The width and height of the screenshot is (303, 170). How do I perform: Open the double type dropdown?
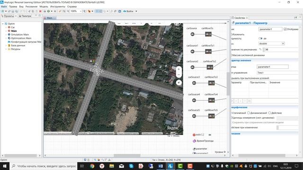tap(271, 43)
